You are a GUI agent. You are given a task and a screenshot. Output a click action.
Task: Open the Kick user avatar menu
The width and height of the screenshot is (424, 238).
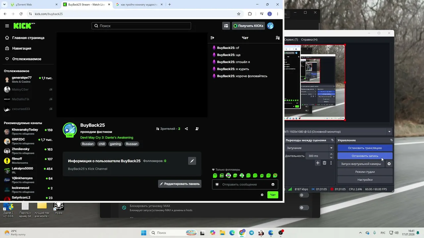pos(270,26)
